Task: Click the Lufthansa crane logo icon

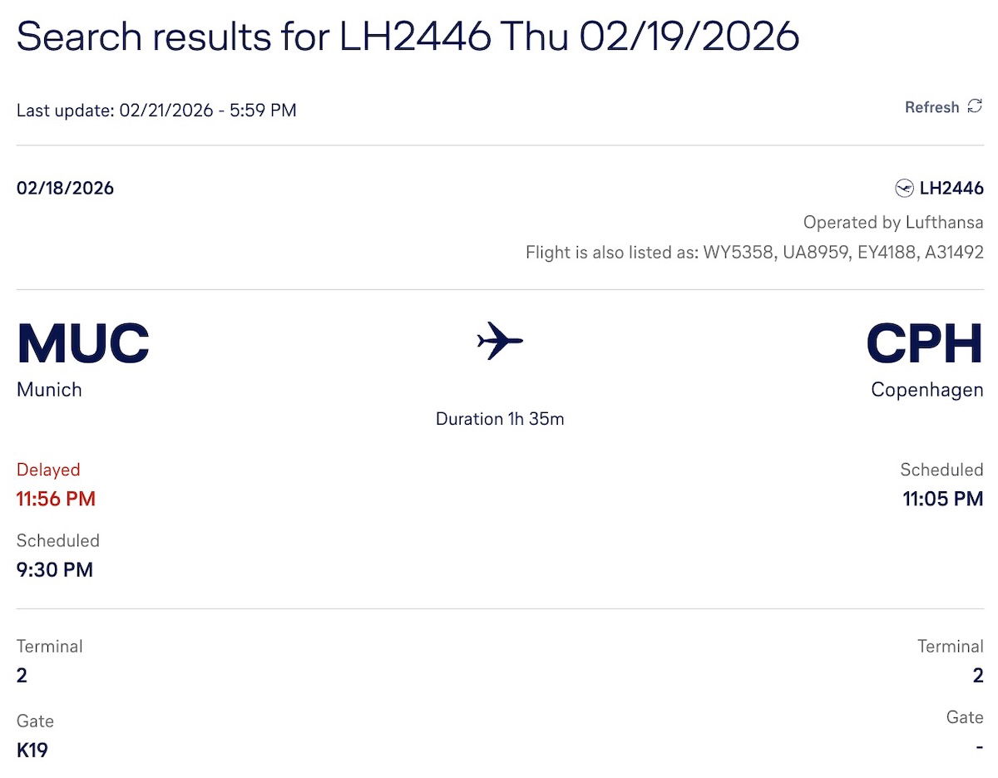Action: pyautogui.click(x=904, y=189)
